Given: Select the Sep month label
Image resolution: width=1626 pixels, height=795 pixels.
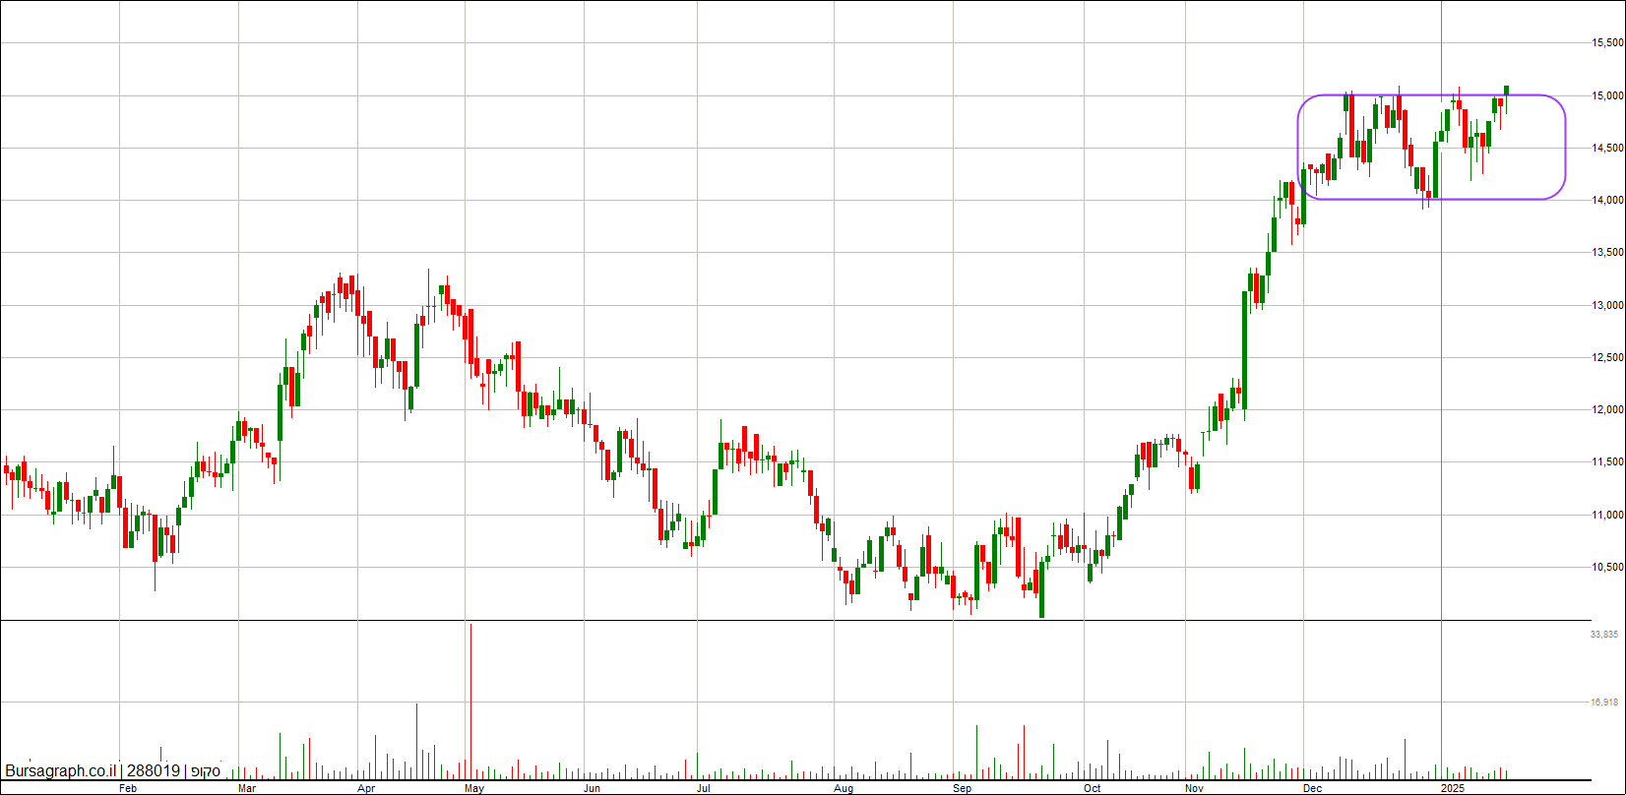Looking at the screenshot, I should (963, 789).
